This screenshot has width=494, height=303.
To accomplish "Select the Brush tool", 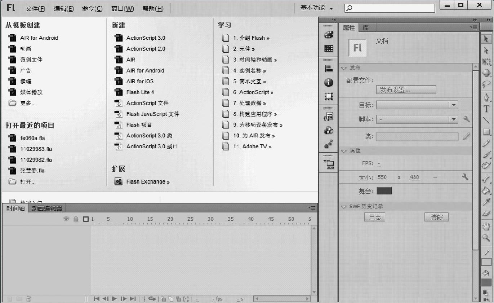I will tap(486, 154).
